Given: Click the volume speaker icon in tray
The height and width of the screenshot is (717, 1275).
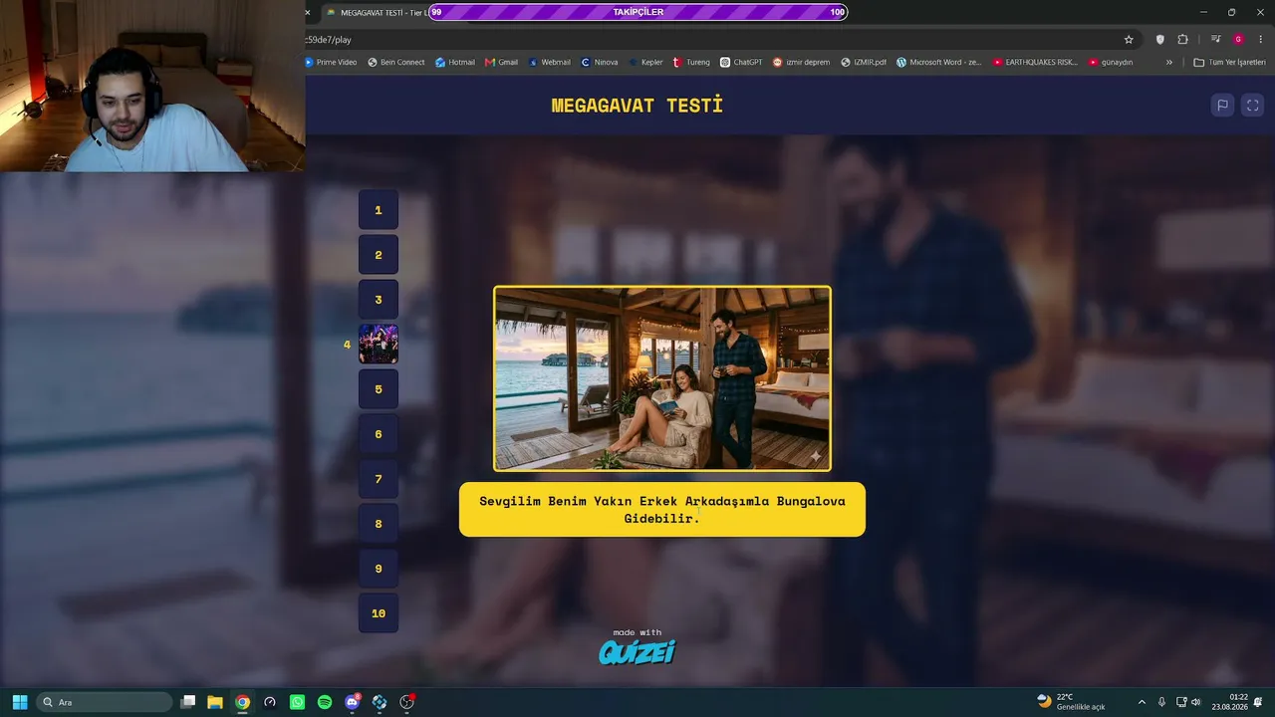Looking at the screenshot, I should click(1196, 702).
